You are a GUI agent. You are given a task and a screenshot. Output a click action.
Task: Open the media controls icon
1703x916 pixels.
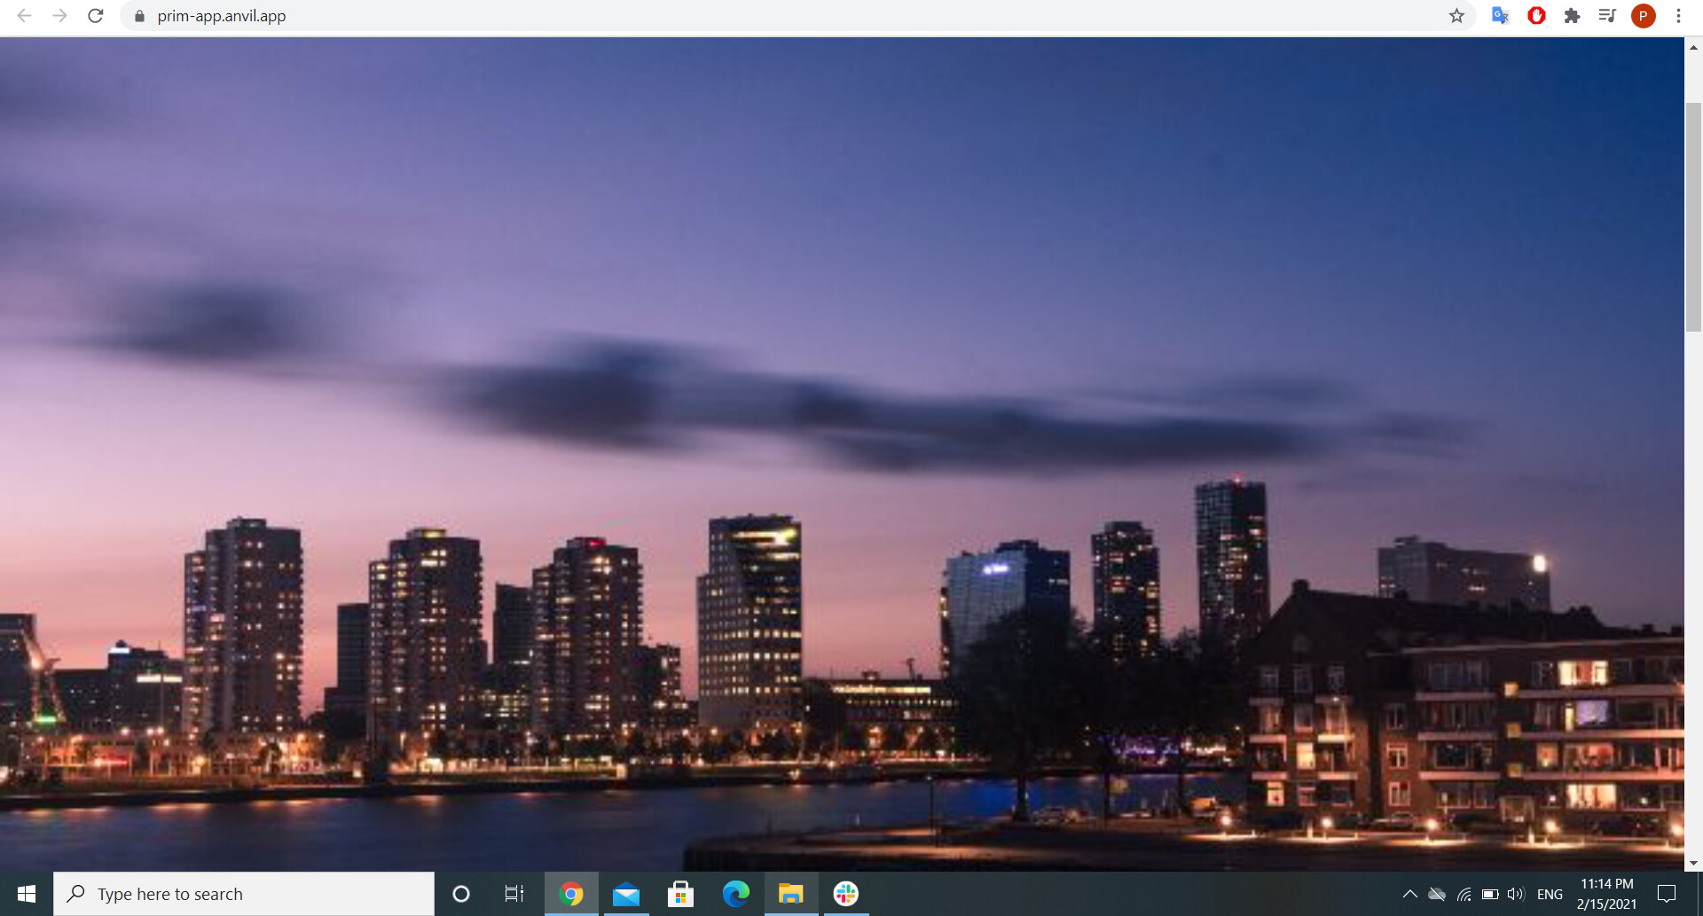[x=1607, y=16]
